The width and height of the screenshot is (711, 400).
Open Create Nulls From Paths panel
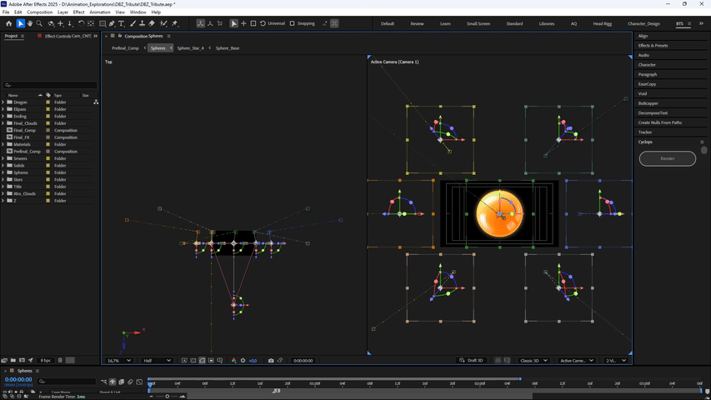pyautogui.click(x=660, y=122)
